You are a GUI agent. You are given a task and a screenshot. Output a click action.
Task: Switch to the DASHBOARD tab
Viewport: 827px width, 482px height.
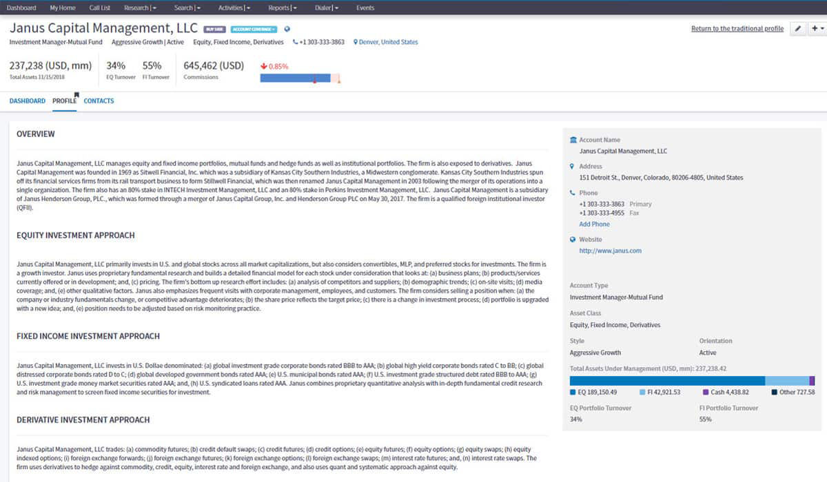point(28,101)
